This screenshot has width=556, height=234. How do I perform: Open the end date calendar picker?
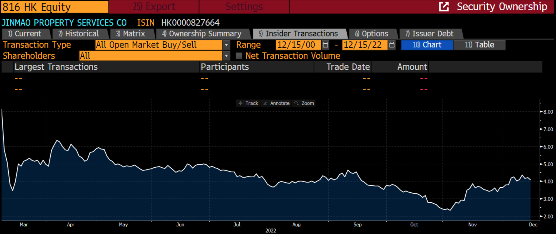(x=392, y=45)
